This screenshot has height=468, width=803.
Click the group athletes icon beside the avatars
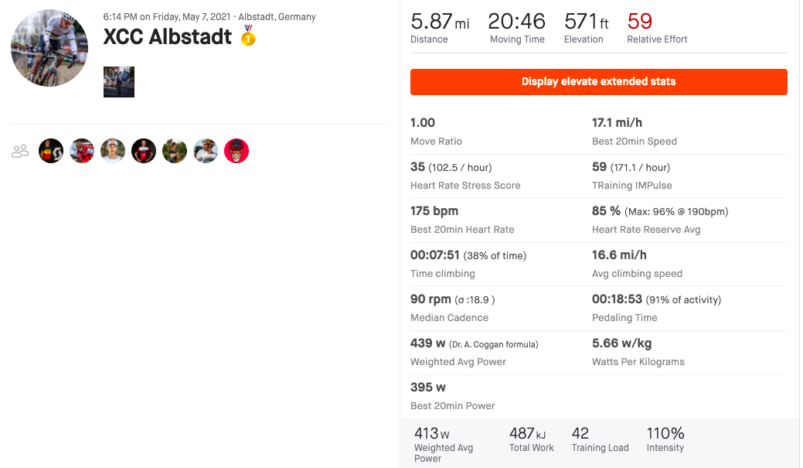20,151
